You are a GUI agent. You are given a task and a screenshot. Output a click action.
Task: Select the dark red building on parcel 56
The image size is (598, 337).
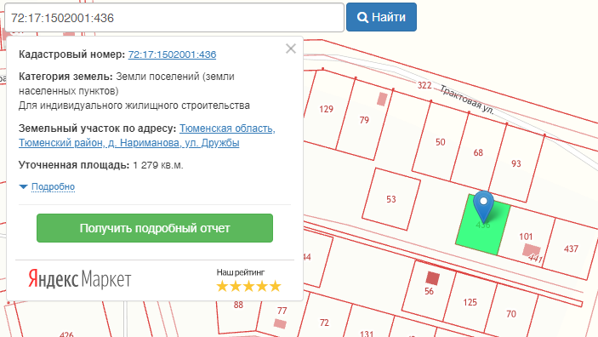point(432,278)
